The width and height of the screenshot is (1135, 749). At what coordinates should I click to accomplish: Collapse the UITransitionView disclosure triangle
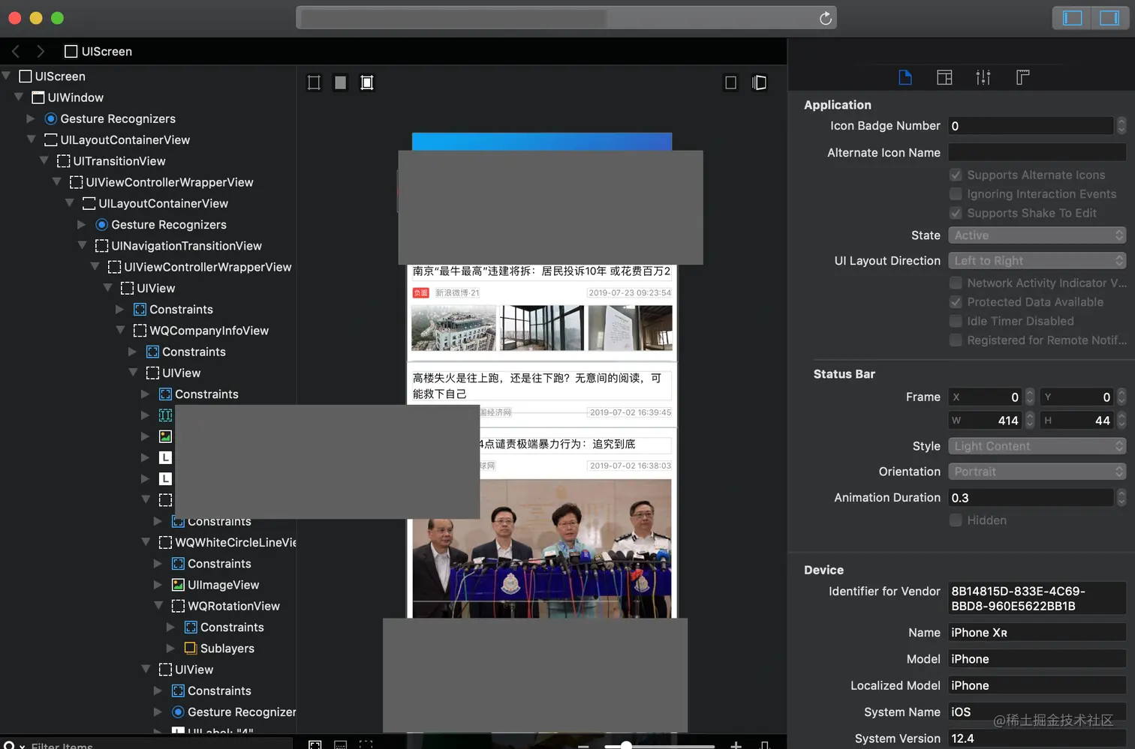tap(44, 160)
